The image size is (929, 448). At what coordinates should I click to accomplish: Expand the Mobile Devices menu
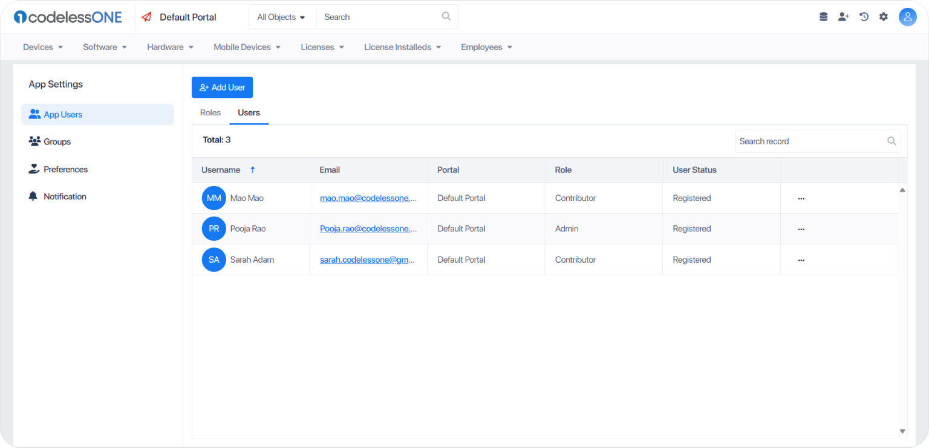click(x=247, y=47)
